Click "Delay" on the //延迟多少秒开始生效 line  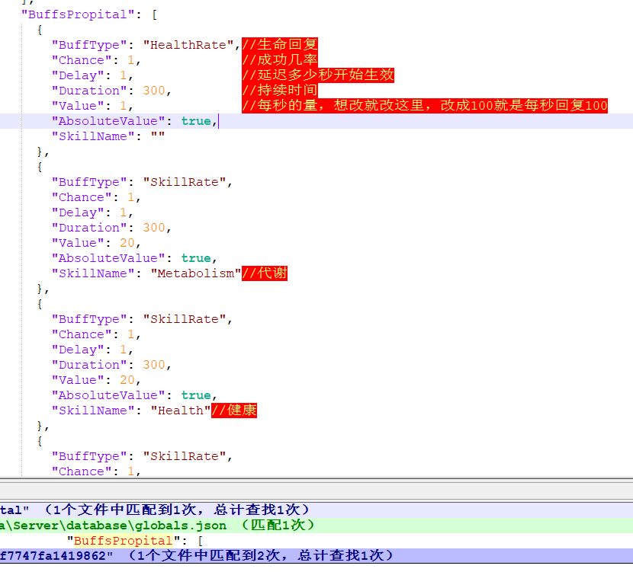pos(82,75)
